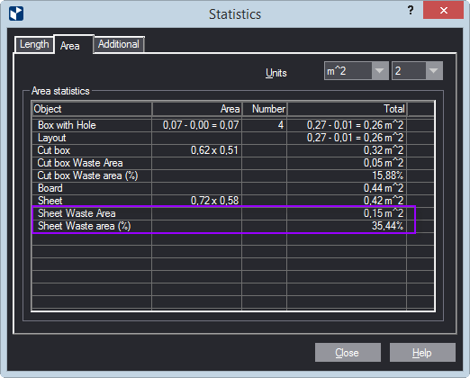This screenshot has width=470, height=378.
Task: Select the Sheet Waste Area row label
Action: coord(77,213)
